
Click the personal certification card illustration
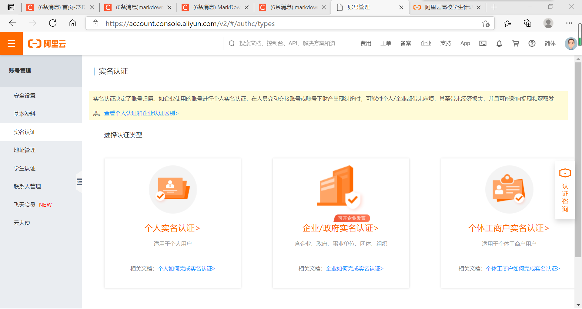pyautogui.click(x=173, y=189)
